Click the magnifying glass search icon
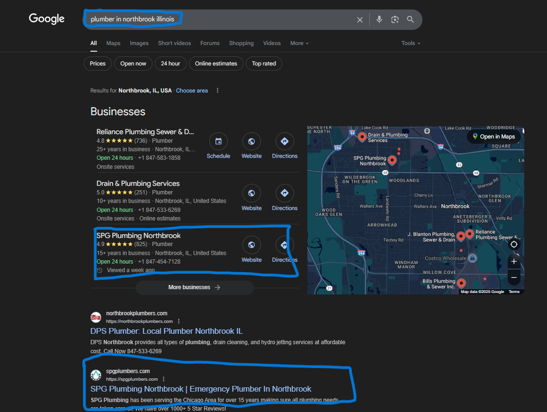Image resolution: width=547 pixels, height=412 pixels. 410,19
